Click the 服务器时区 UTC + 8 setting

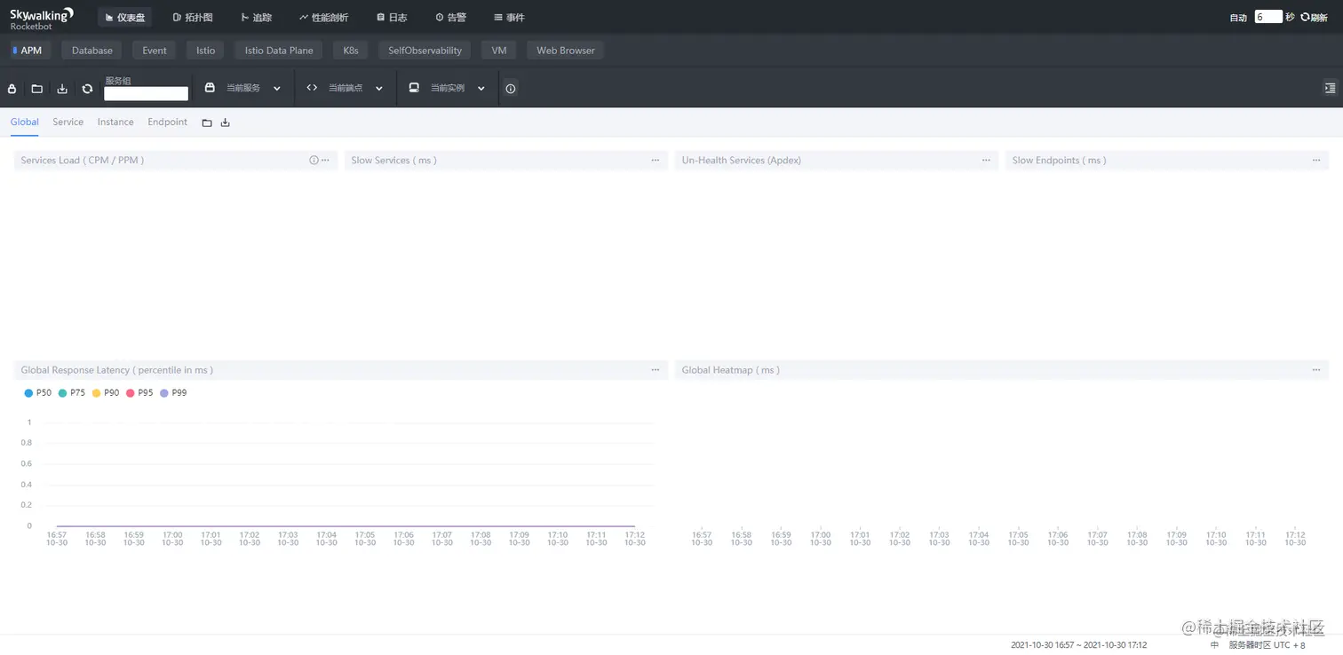[x=1268, y=645]
